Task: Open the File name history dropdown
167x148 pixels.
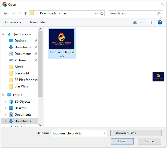Action: tap(105, 133)
